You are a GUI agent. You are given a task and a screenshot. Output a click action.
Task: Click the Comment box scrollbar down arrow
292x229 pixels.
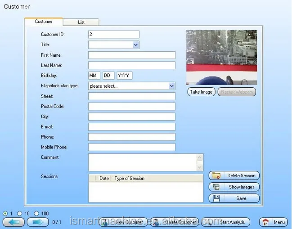pyautogui.click(x=200, y=167)
